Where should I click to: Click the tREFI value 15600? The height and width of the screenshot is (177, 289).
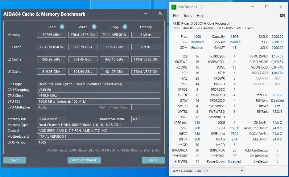tap(234, 128)
